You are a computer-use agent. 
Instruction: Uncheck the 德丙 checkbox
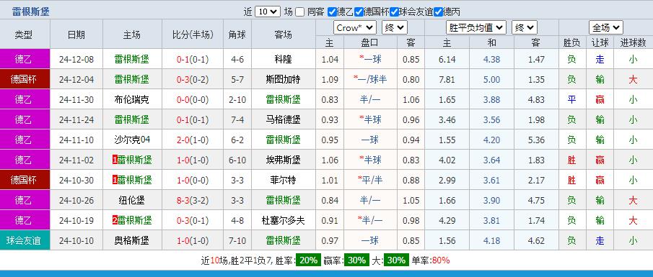[x=438, y=12]
